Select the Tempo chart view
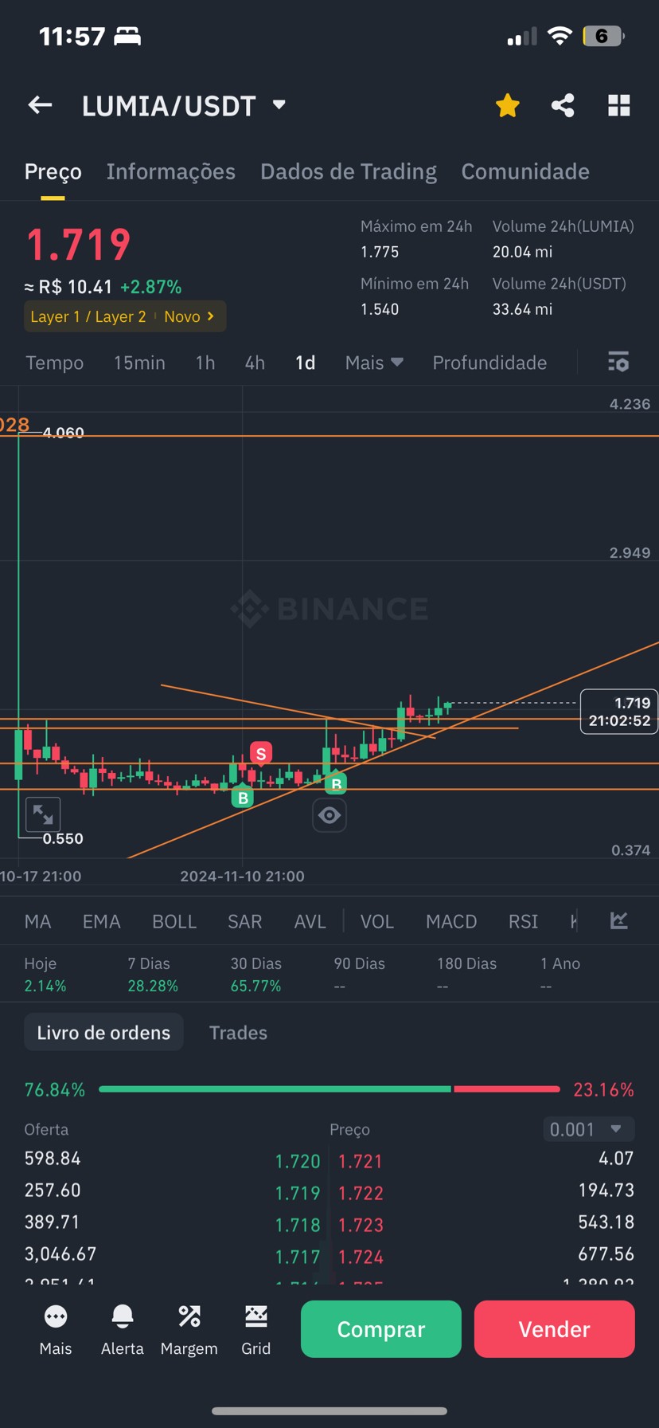 click(54, 363)
